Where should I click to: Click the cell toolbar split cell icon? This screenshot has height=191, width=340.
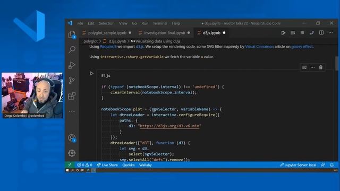[x=304, y=67]
